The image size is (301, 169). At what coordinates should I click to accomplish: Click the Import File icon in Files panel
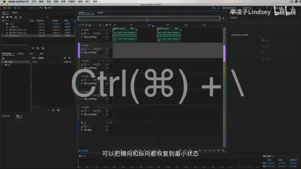click(x=7, y=17)
